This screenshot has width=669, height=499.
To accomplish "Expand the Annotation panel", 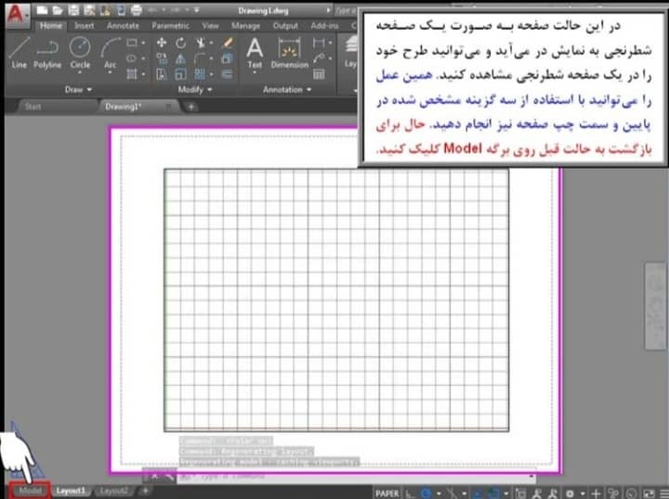I will coord(287,89).
